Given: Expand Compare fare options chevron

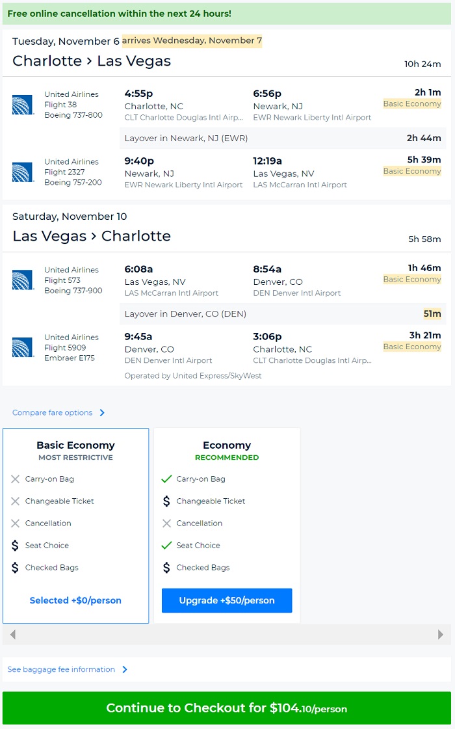Looking at the screenshot, I should [x=102, y=413].
